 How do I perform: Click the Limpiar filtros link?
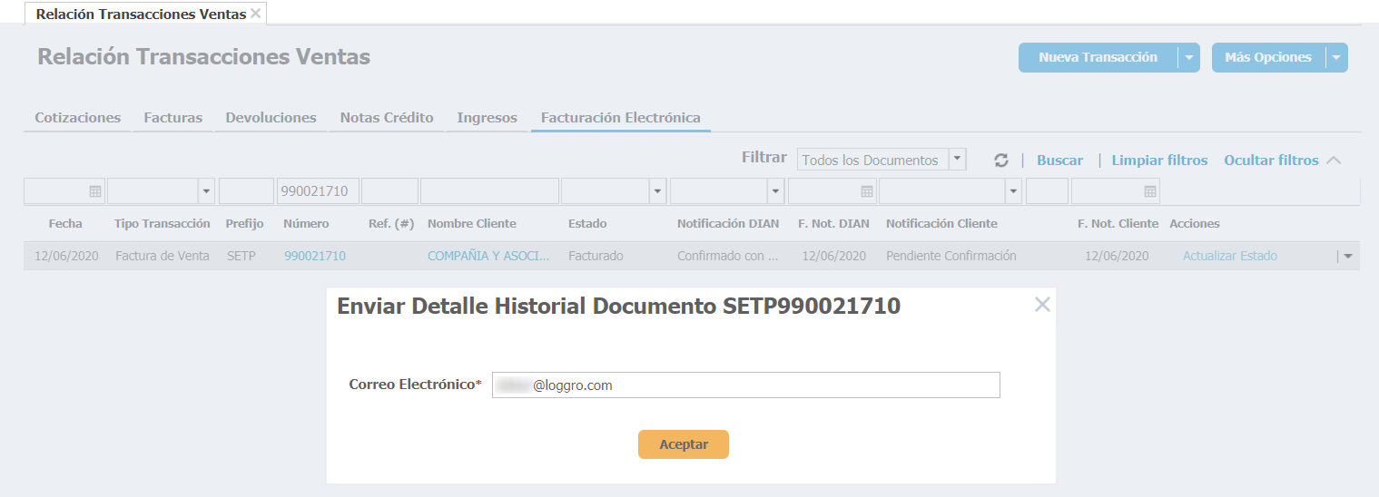1159,161
